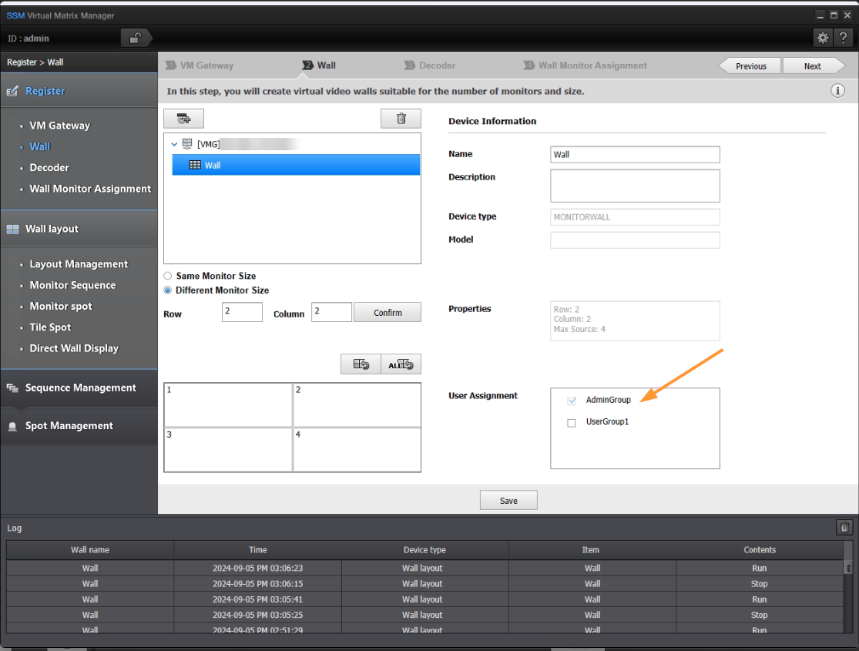859x651 pixels.
Task: Click the Column number field
Action: (331, 312)
